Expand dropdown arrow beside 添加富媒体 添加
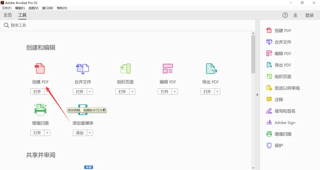The width and height of the screenshot is (320, 170). point(90,133)
